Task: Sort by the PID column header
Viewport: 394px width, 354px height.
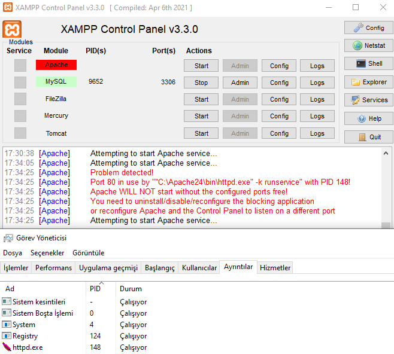Action: (101, 288)
